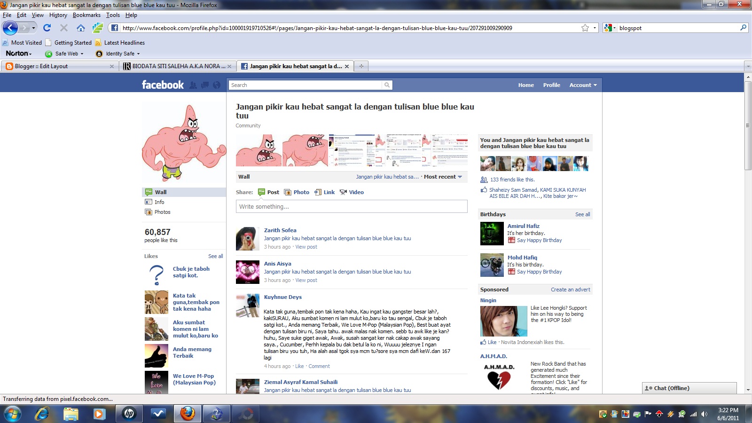The height and width of the screenshot is (423, 752).
Task: Open the Tools menu
Action: (x=113, y=15)
